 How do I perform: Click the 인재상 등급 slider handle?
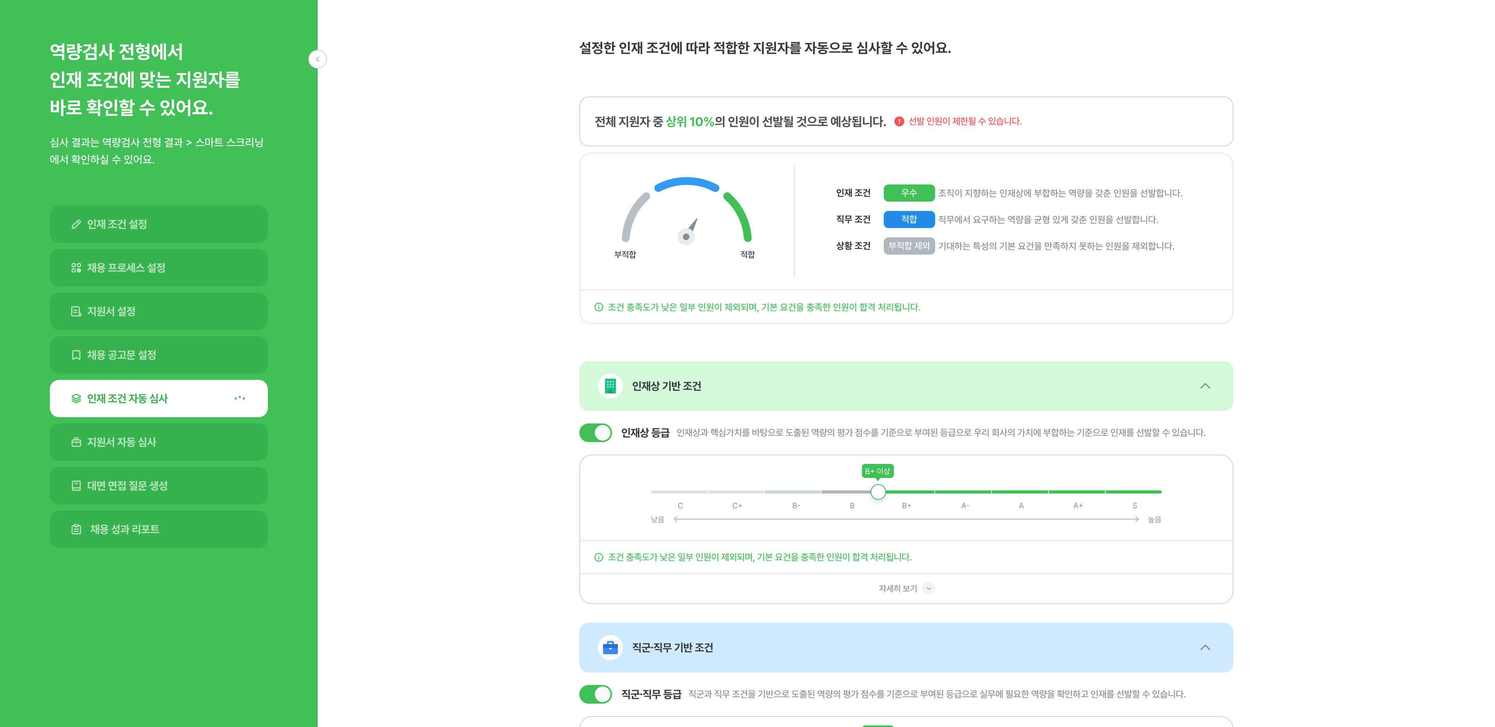pos(878,492)
